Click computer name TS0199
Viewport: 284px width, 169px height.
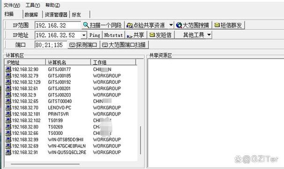tap(55, 120)
